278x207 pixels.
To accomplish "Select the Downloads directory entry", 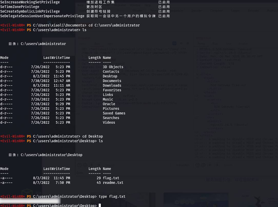I will coord(112,85).
